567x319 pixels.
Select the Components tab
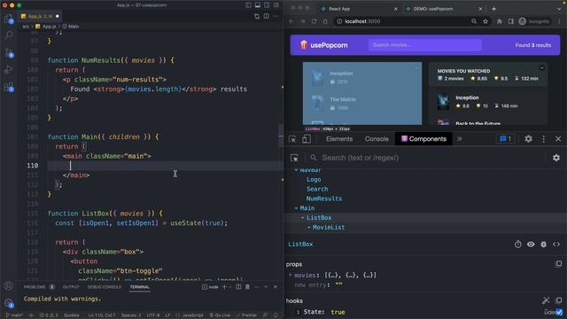tap(423, 139)
